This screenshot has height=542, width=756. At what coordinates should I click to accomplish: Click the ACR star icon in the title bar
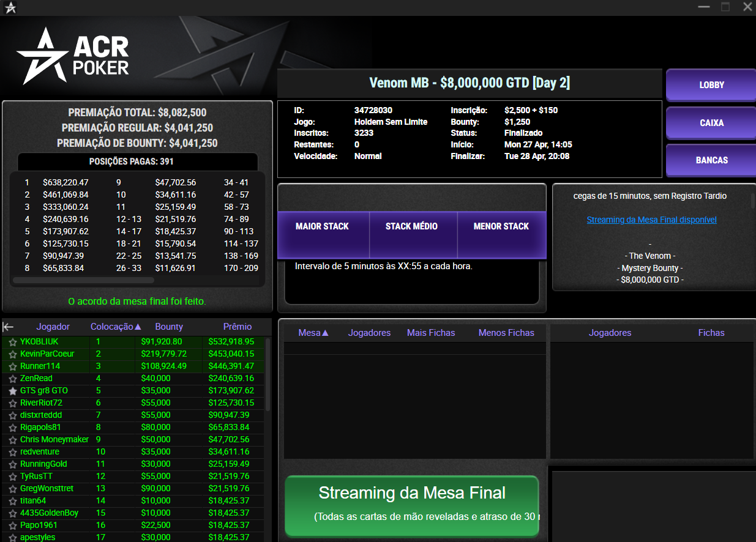click(x=10, y=7)
